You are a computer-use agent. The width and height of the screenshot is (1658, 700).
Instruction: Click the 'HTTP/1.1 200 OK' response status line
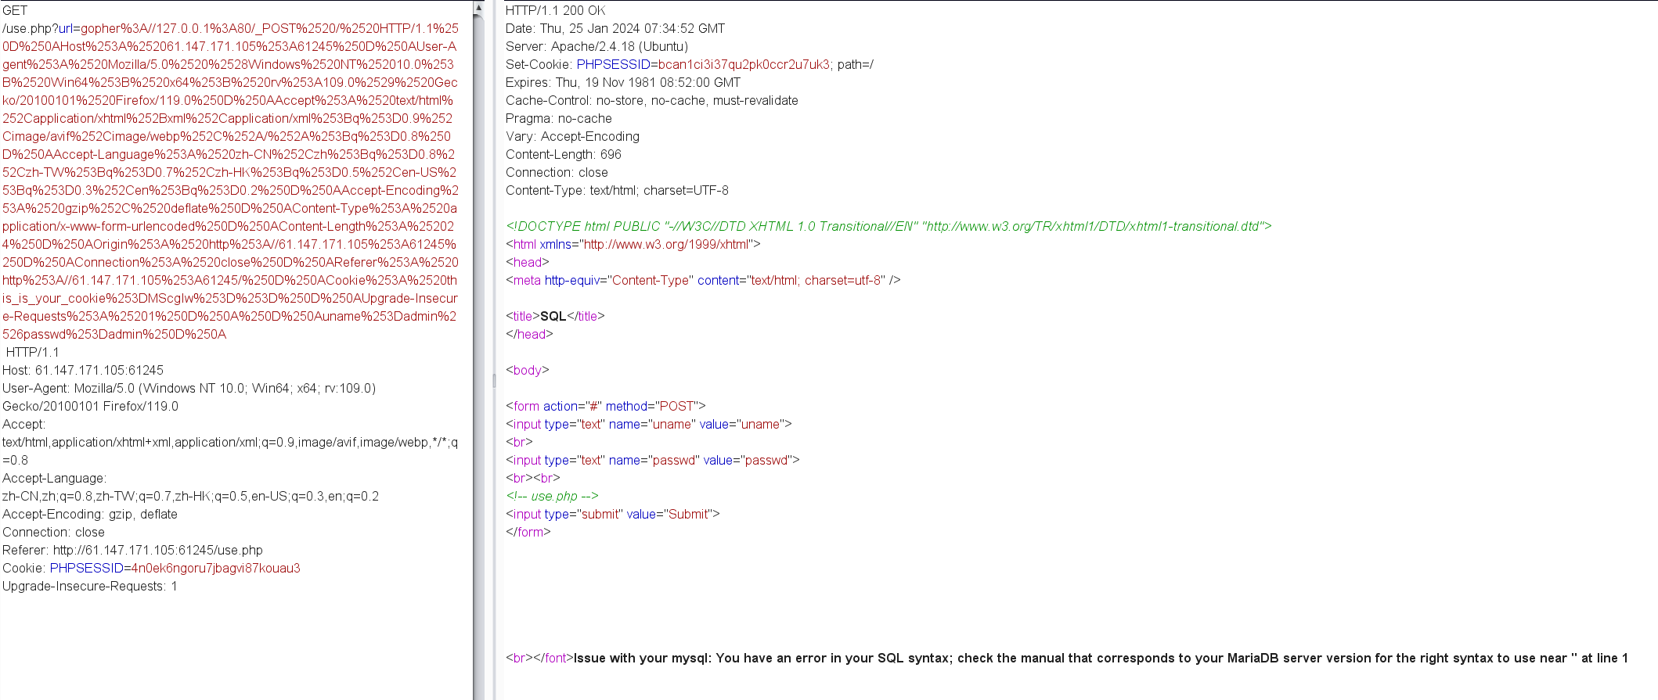555,10
